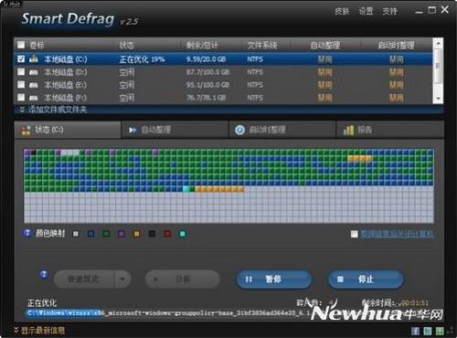Click the drive list scrollbar down arrow
457x338 pixels.
point(438,99)
